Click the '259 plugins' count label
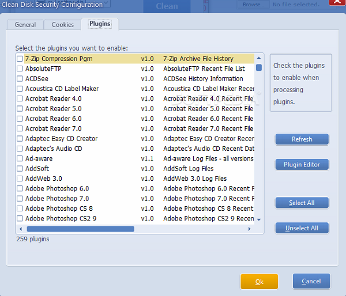 click(x=33, y=239)
